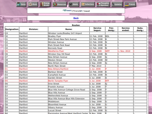Select the Division column header
The width and height of the screenshot is (152, 114).
(34, 29)
